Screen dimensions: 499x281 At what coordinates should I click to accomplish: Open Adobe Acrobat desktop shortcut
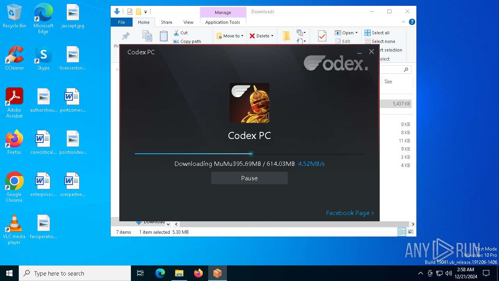(14, 103)
